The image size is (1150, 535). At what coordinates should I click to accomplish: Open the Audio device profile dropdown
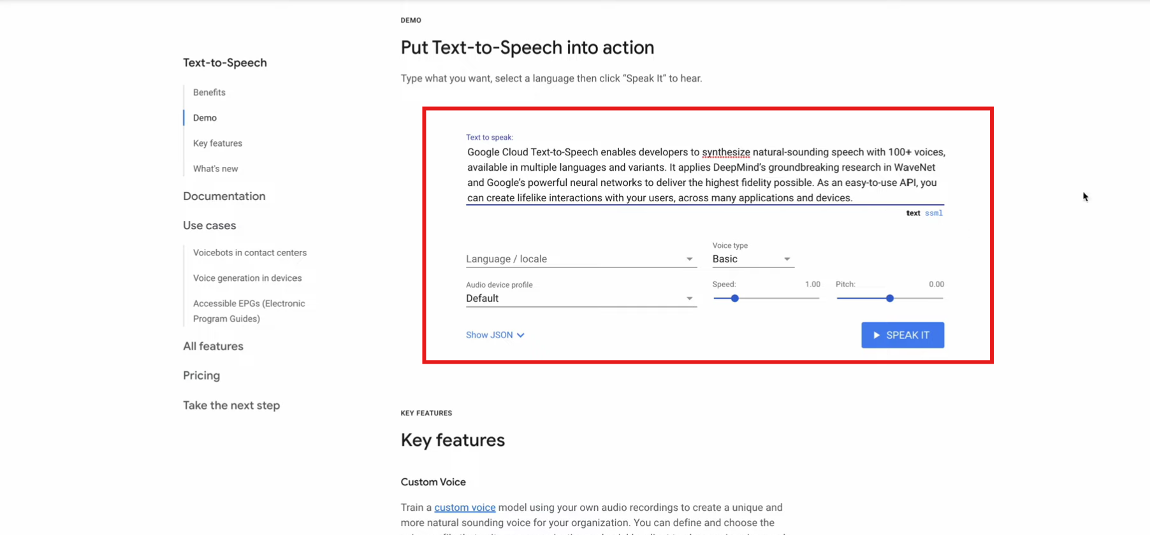click(x=580, y=299)
